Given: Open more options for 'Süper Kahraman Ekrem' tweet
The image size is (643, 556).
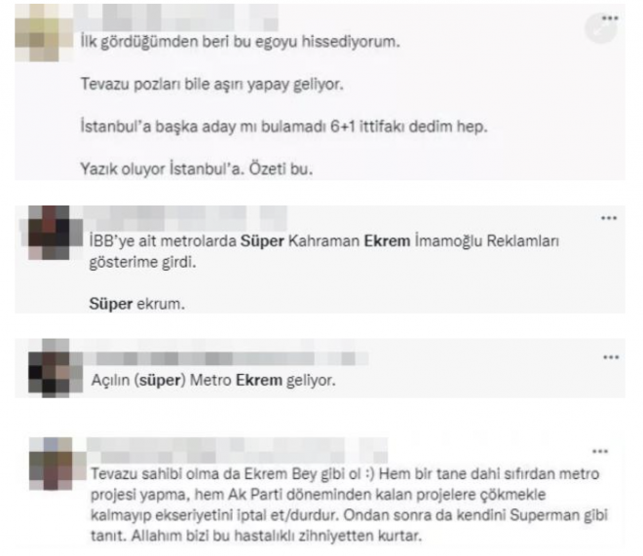Looking at the screenshot, I should pyautogui.click(x=609, y=218).
